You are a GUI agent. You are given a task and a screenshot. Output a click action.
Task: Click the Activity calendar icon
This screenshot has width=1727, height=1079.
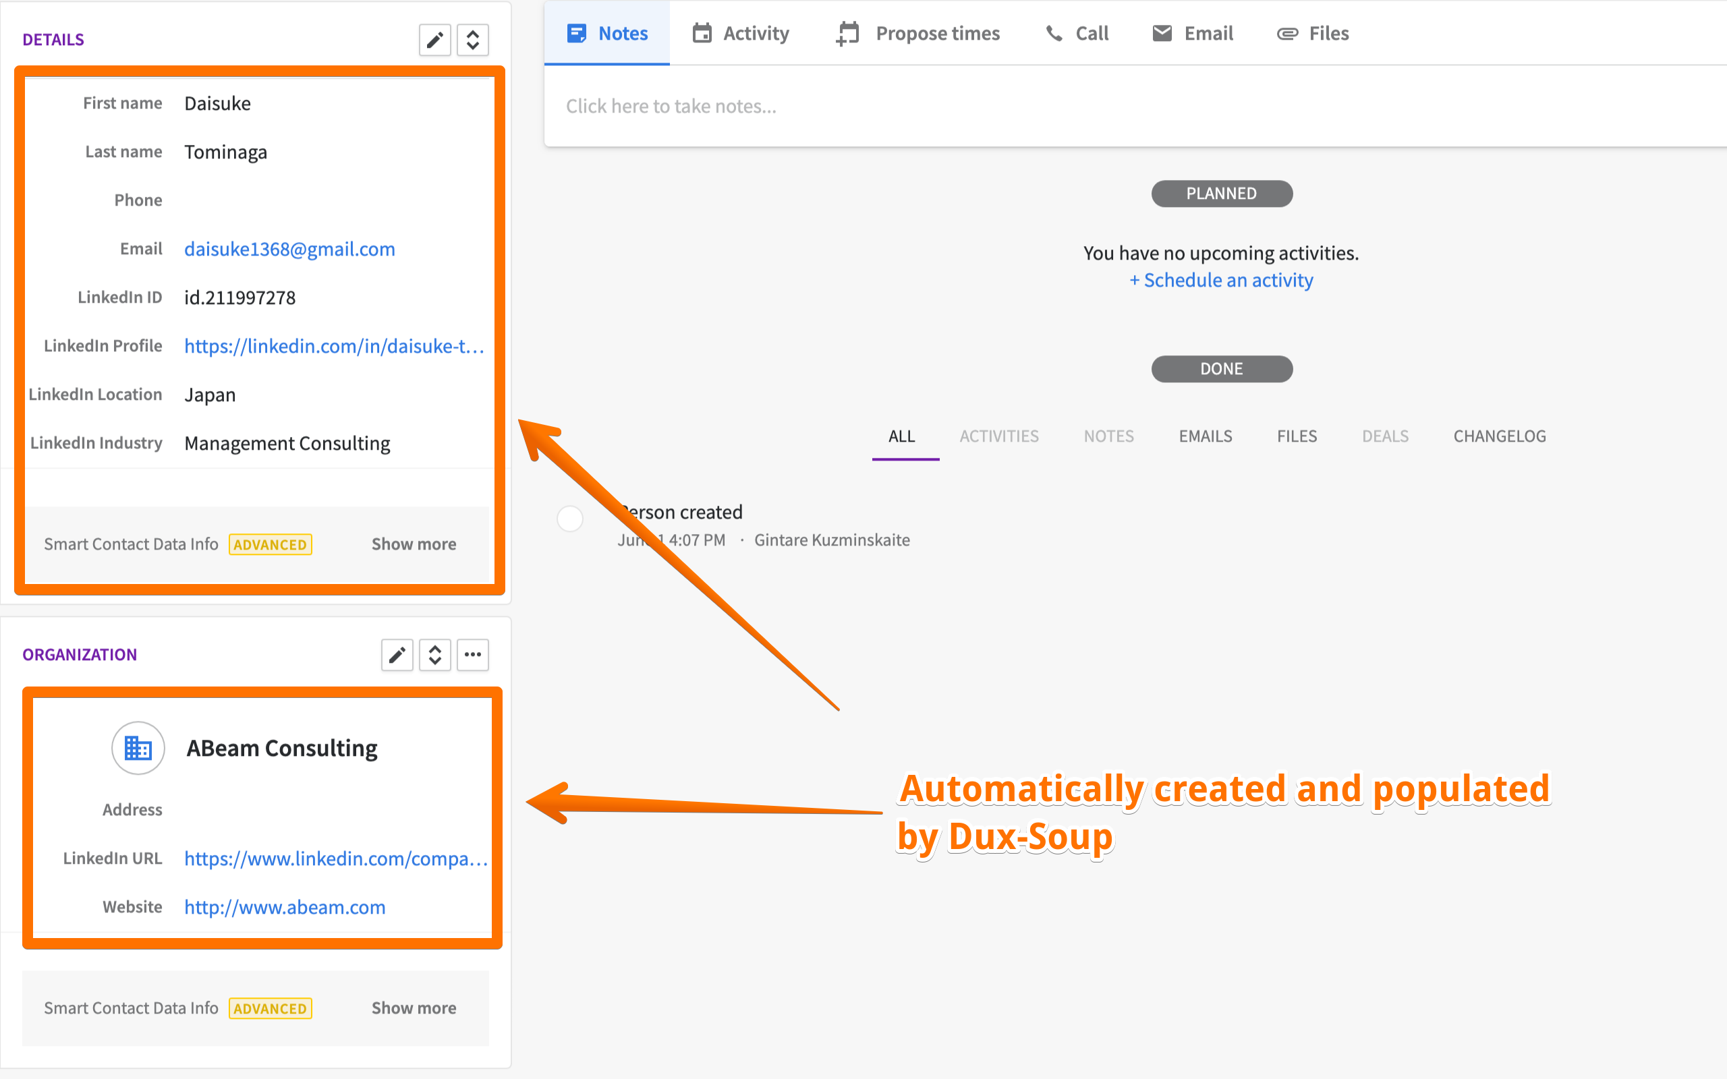click(x=702, y=34)
